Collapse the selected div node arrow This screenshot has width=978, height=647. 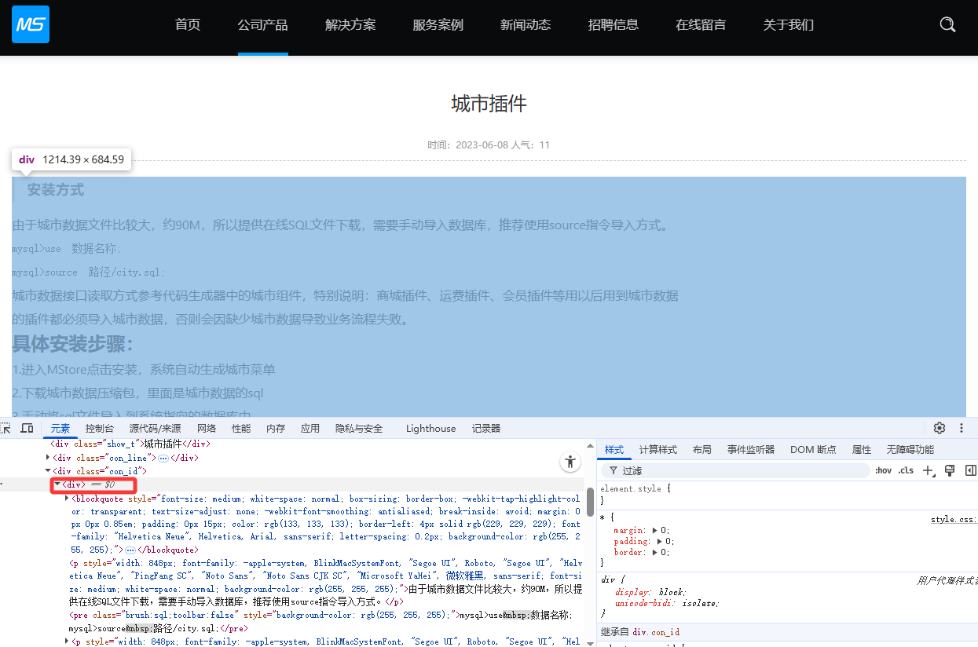(x=57, y=484)
